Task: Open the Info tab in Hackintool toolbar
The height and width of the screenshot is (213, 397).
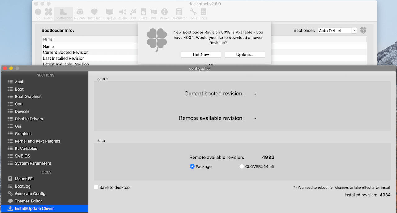Action: pyautogui.click(x=38, y=14)
